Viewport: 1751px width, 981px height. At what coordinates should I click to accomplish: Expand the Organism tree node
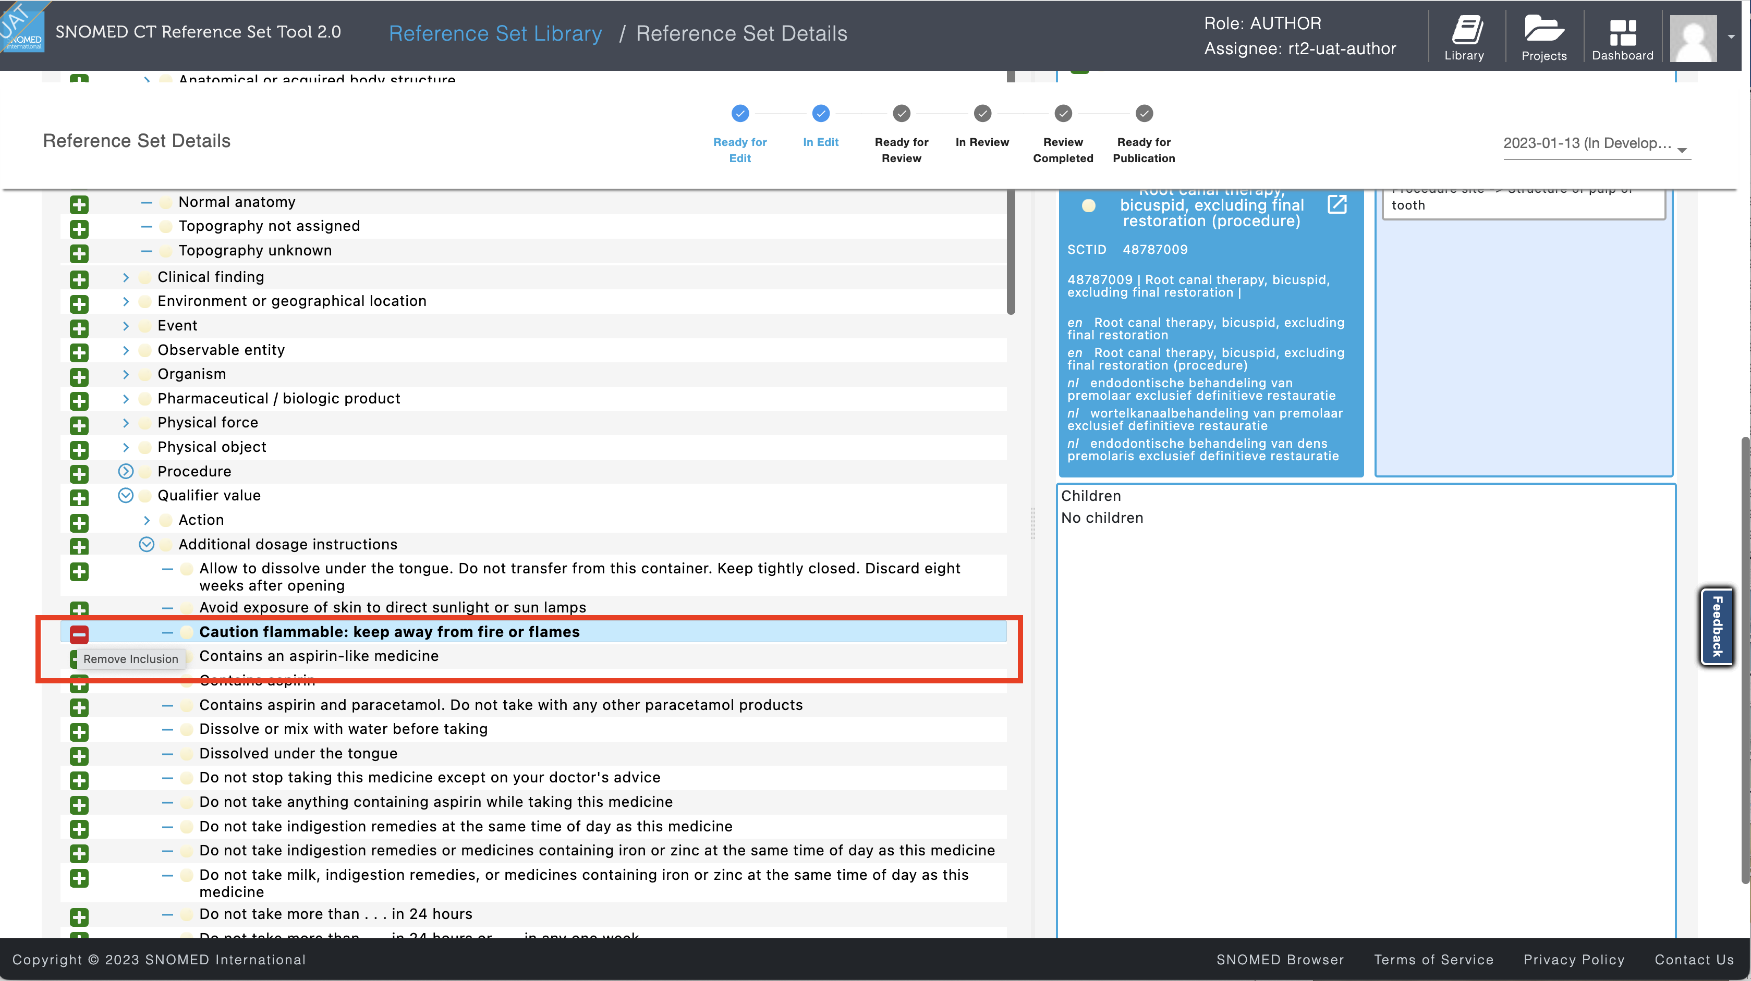tap(126, 374)
